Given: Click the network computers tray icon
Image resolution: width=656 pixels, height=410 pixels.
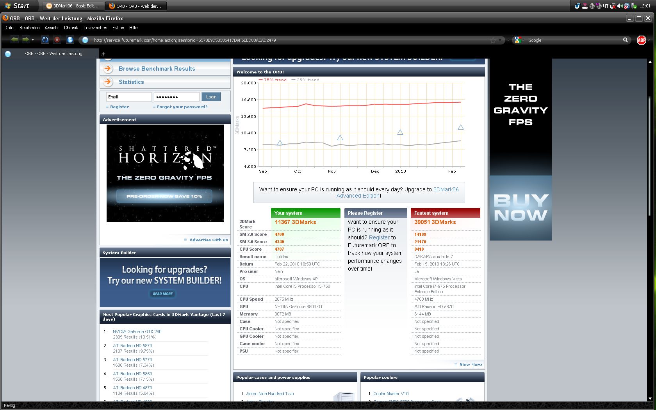Looking at the screenshot, I should pyautogui.click(x=578, y=6).
